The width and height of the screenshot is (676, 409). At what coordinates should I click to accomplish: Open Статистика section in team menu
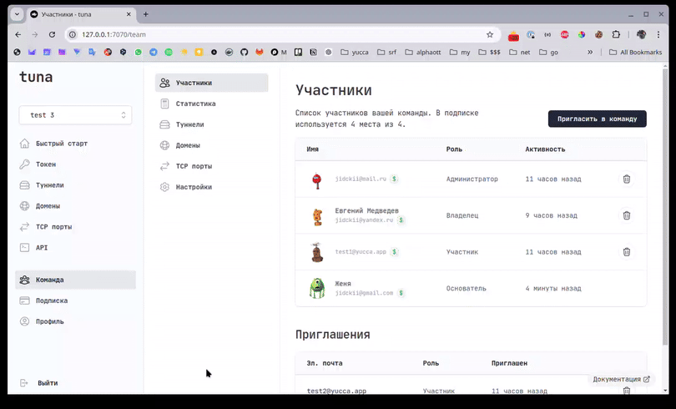[x=195, y=104]
